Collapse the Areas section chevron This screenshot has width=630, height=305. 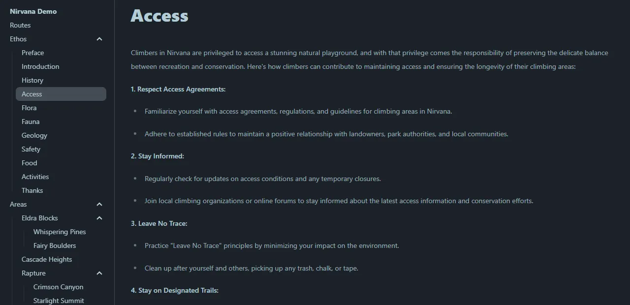99,204
